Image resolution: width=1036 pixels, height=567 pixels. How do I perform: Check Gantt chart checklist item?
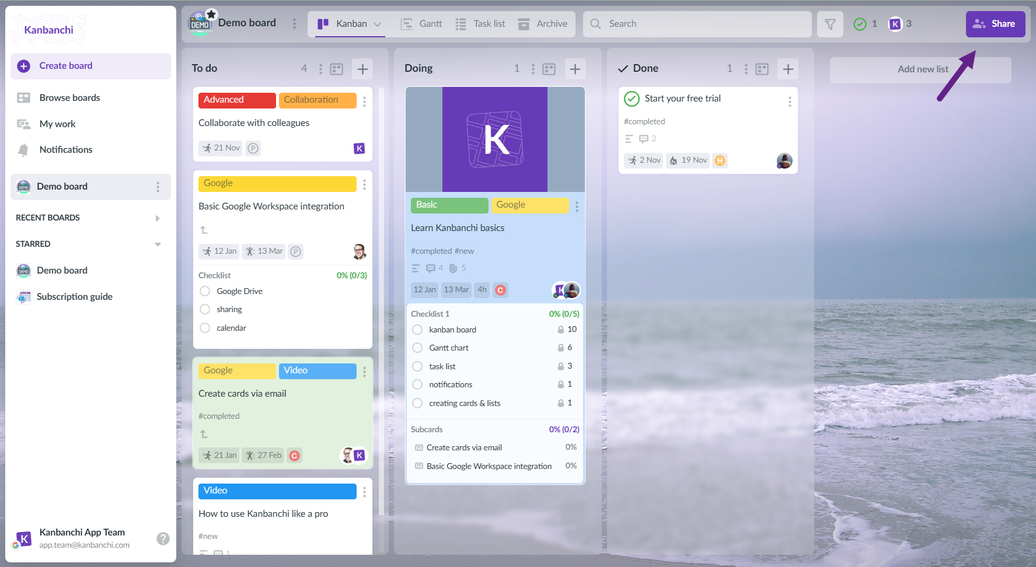(417, 348)
